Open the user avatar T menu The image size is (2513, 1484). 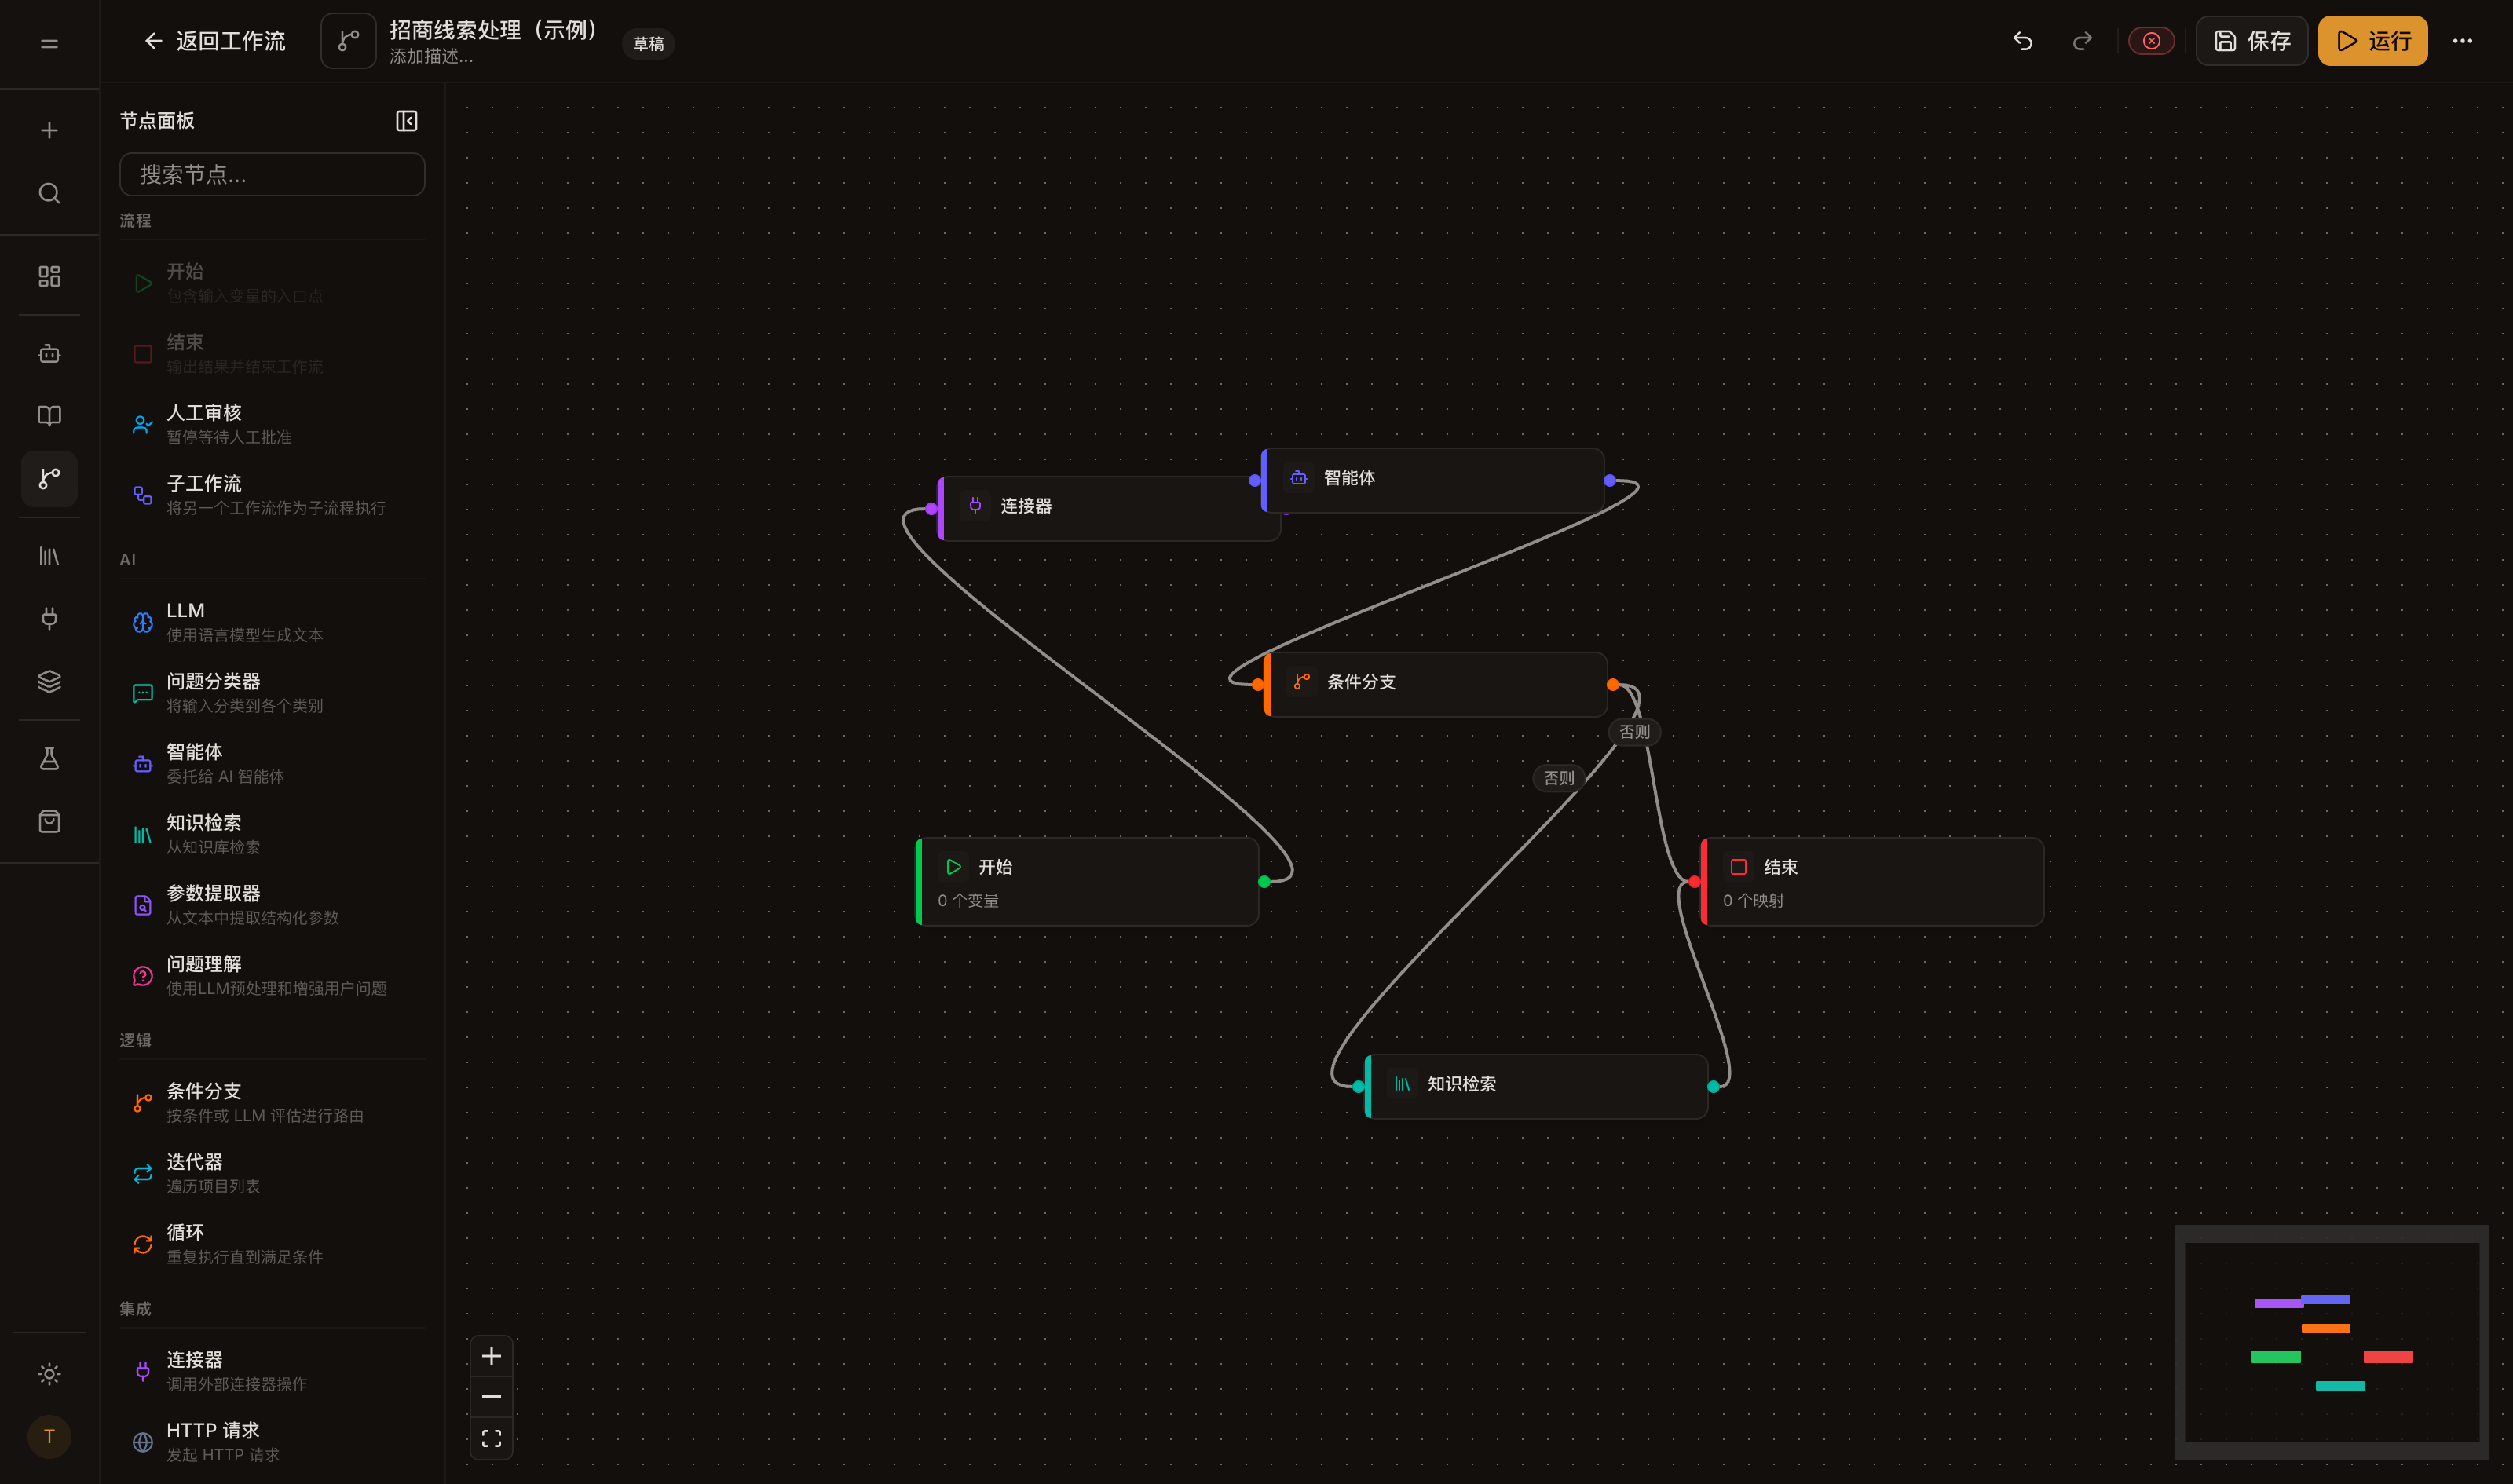pos(49,1437)
